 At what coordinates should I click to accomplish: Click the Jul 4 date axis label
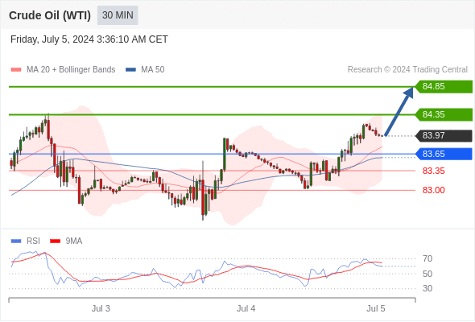pos(246,308)
